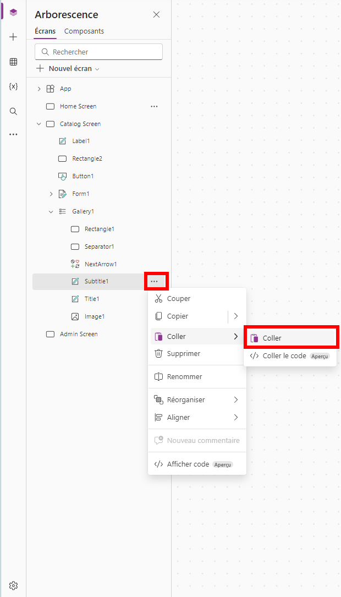
Task: Open the Réorganiser submenu
Action: click(x=197, y=400)
